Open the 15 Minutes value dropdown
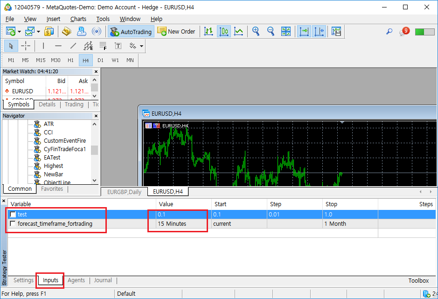 coord(183,223)
